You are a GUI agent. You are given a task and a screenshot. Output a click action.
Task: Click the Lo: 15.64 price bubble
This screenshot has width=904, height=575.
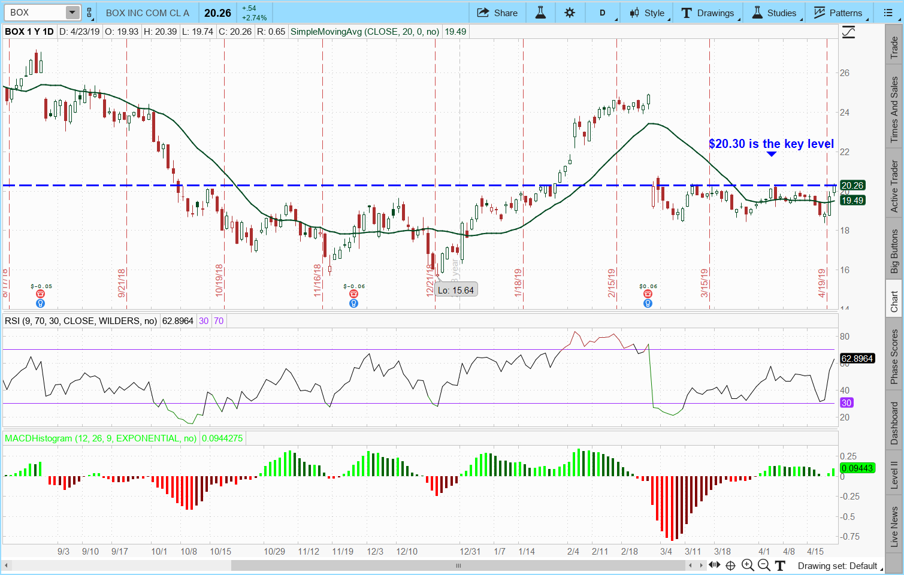pos(456,290)
